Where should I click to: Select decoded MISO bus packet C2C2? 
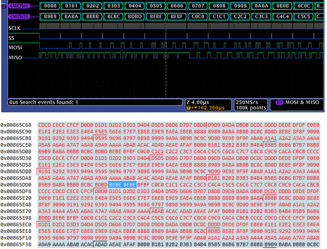pyautogui.click(x=240, y=16)
